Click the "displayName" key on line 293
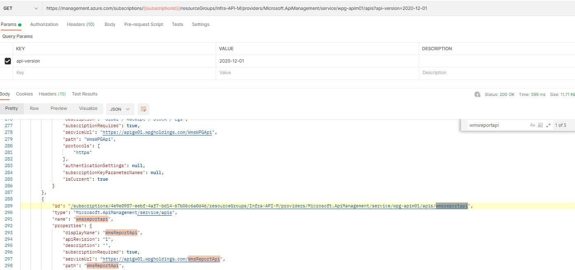Image resolution: width=575 pixels, height=270 pixels. coord(80,233)
